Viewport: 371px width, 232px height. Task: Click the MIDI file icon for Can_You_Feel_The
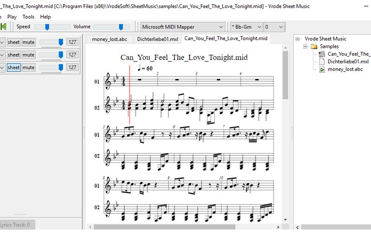tap(322, 54)
